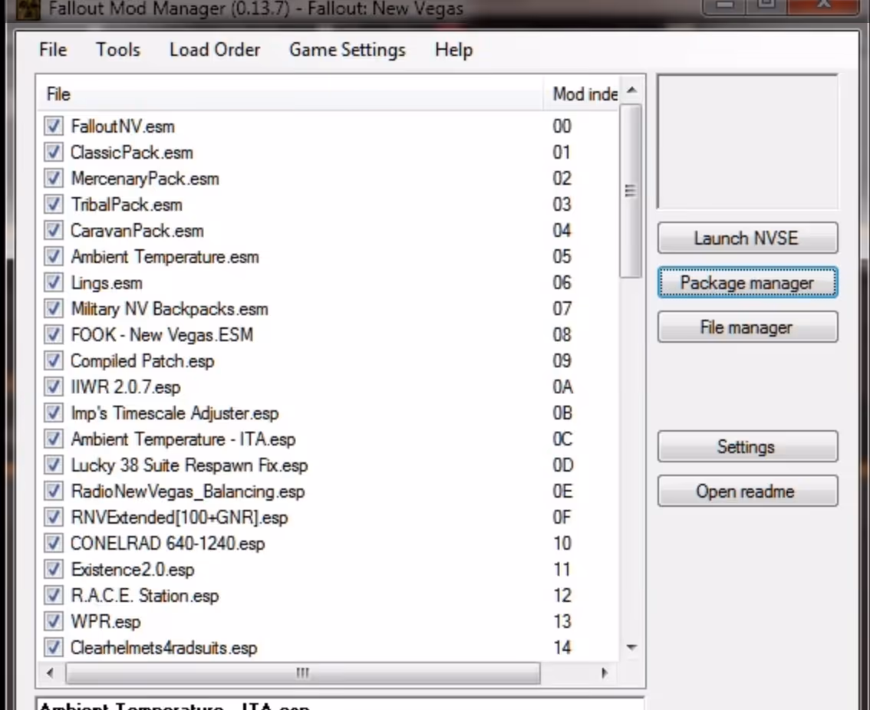Toggle Lings.esm checkbox
870x710 pixels.
point(53,282)
